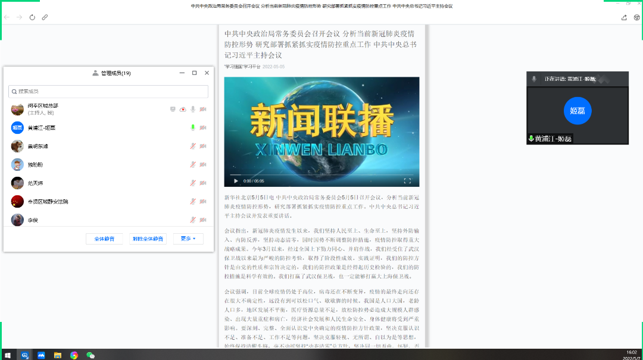Image resolution: width=643 pixels, height=360 pixels.
Task: Toggle camera for member 范天炜
Action: (x=203, y=183)
